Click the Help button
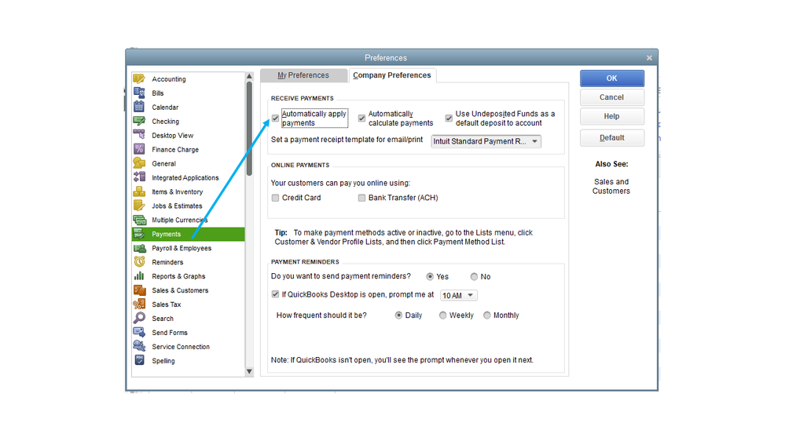785x441 pixels. tap(612, 116)
